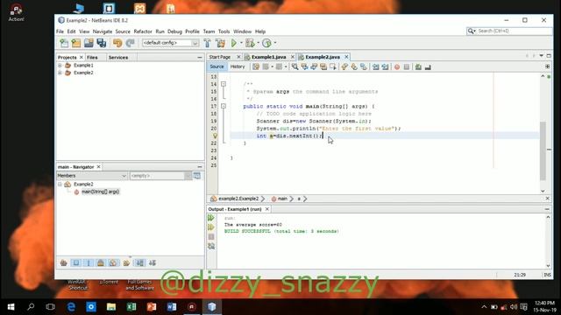
Task: Select main(String[] args) in Navigator
Action: pos(100,192)
